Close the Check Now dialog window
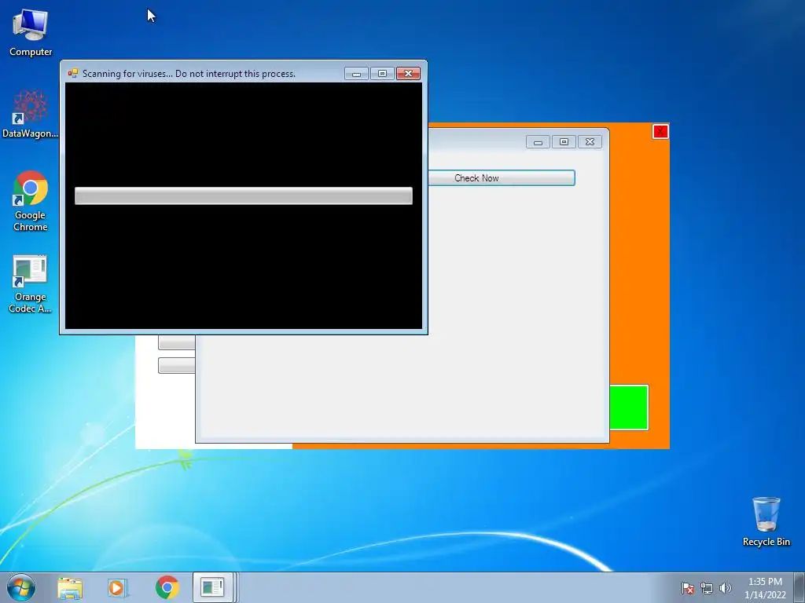Image resolution: width=805 pixels, height=603 pixels. 590,142
